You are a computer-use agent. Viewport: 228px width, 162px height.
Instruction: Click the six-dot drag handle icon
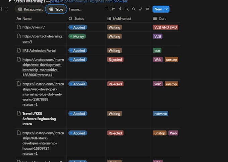7,9
